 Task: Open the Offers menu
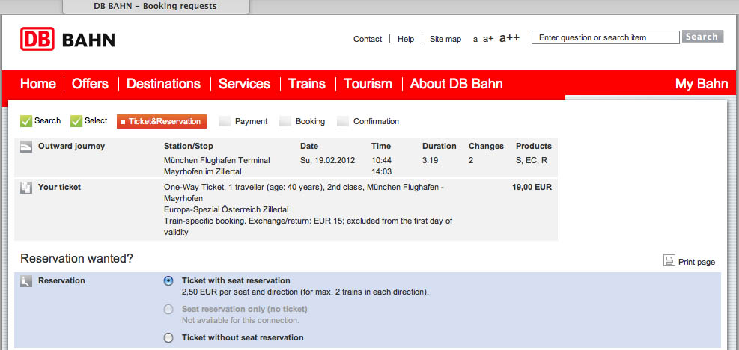90,84
